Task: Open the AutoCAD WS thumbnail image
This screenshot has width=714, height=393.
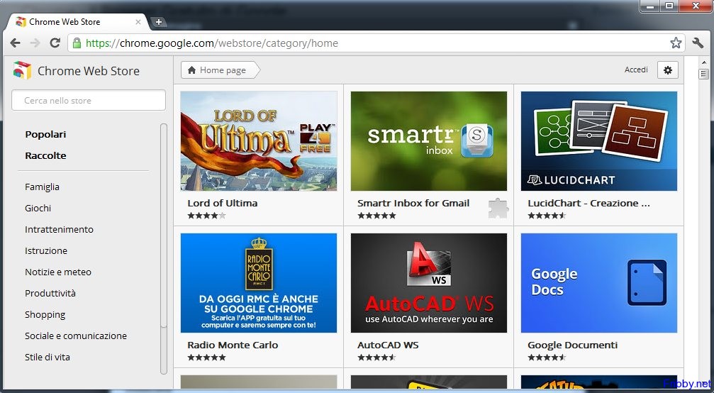Action: (x=428, y=283)
